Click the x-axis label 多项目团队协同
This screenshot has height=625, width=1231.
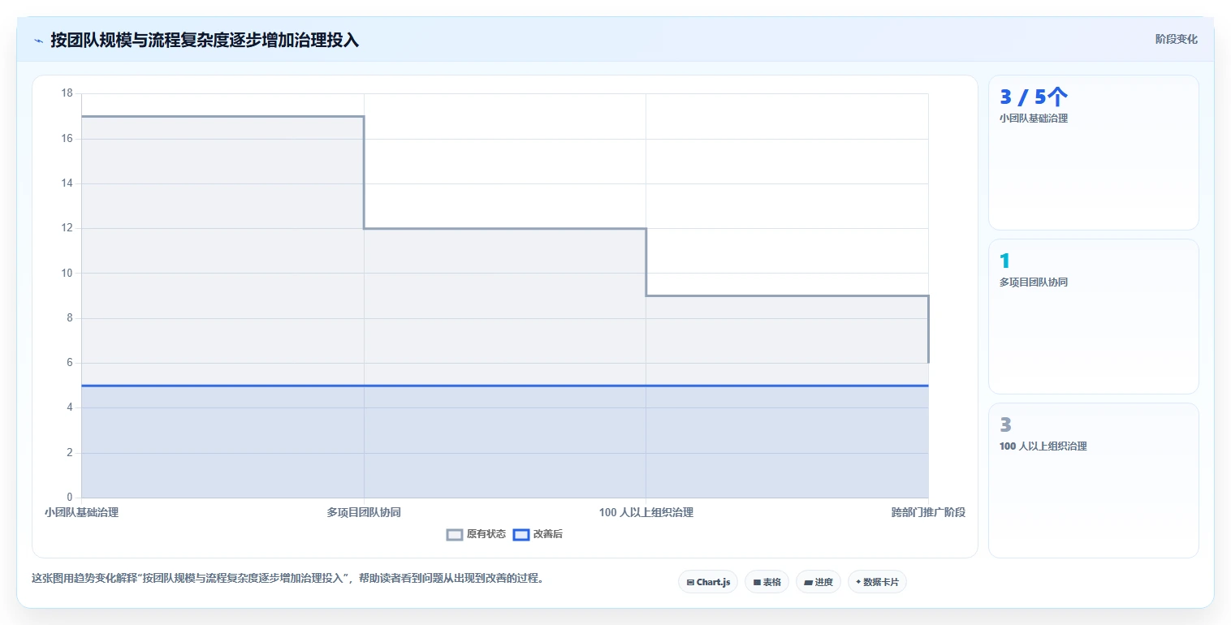(364, 512)
